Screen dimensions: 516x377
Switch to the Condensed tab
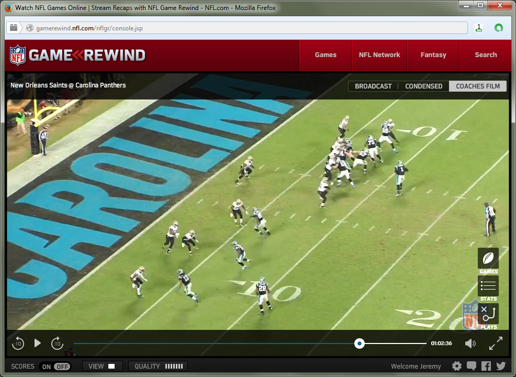pos(423,86)
